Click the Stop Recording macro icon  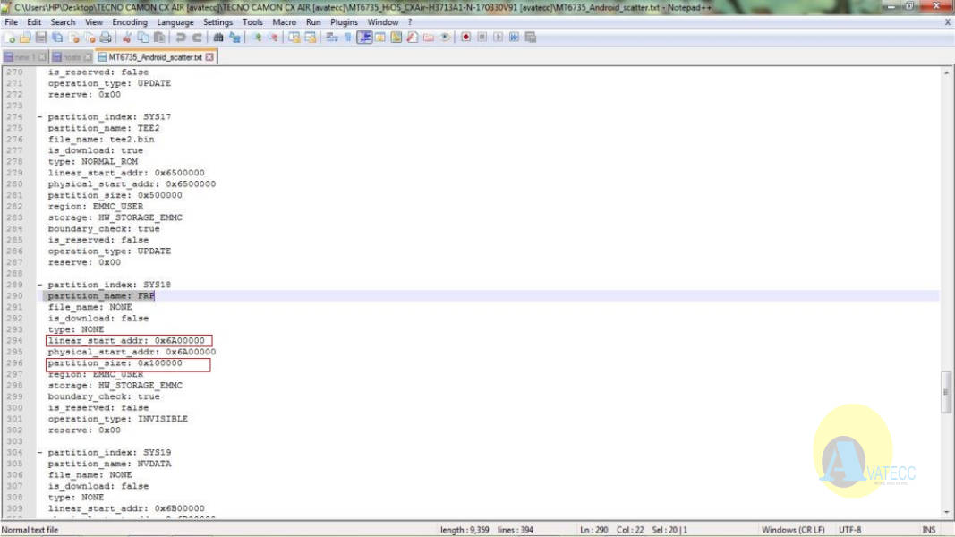pos(482,38)
